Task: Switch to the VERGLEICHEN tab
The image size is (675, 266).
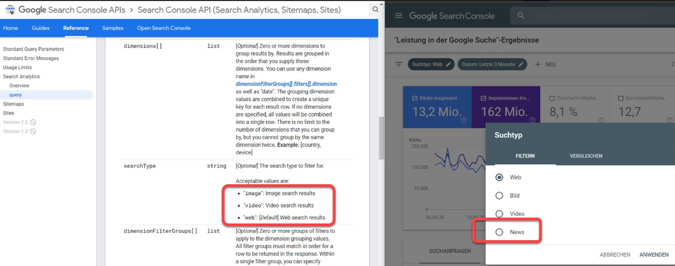Action: click(x=586, y=156)
